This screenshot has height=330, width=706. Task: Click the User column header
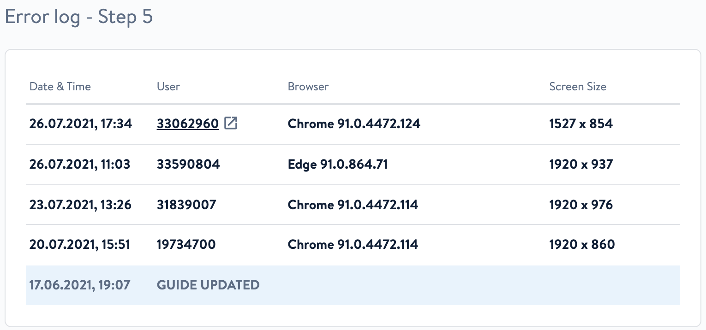[168, 87]
